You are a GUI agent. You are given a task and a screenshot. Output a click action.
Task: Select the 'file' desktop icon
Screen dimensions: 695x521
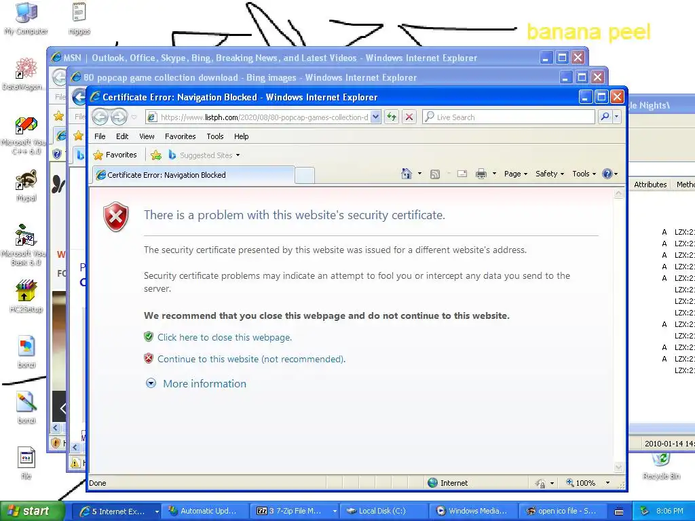pos(26,463)
